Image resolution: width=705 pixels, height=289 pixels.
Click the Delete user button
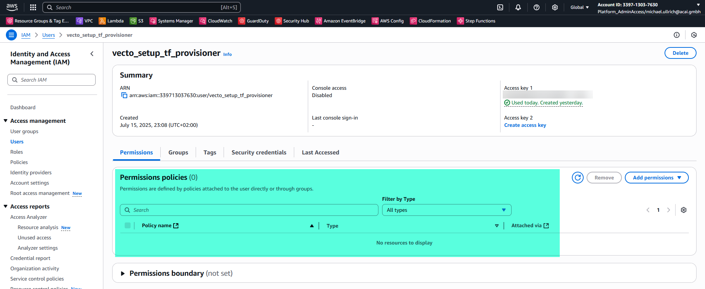680,53
